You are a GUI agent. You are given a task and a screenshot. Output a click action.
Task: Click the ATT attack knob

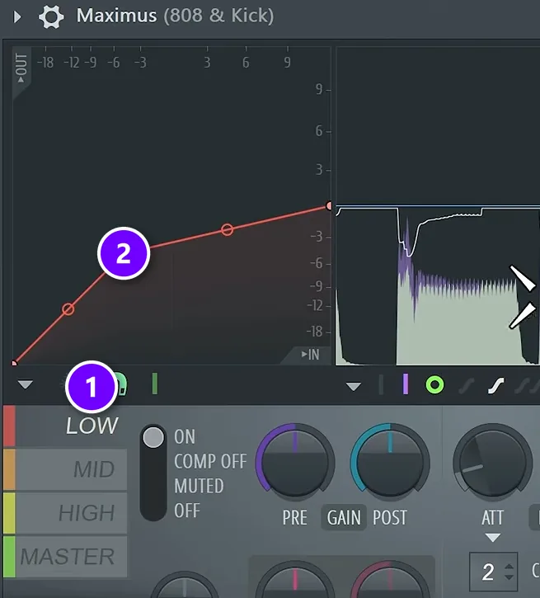click(x=492, y=462)
